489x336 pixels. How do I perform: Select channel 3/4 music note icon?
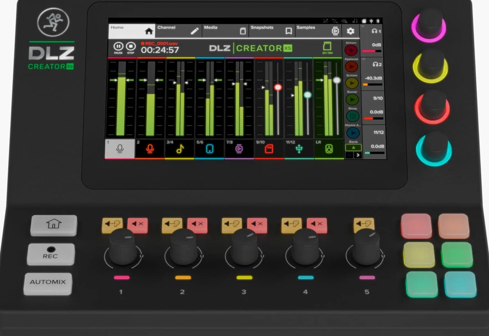click(x=179, y=149)
